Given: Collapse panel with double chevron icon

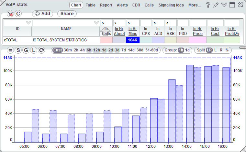Looking at the screenshot, I should point(224,5).
